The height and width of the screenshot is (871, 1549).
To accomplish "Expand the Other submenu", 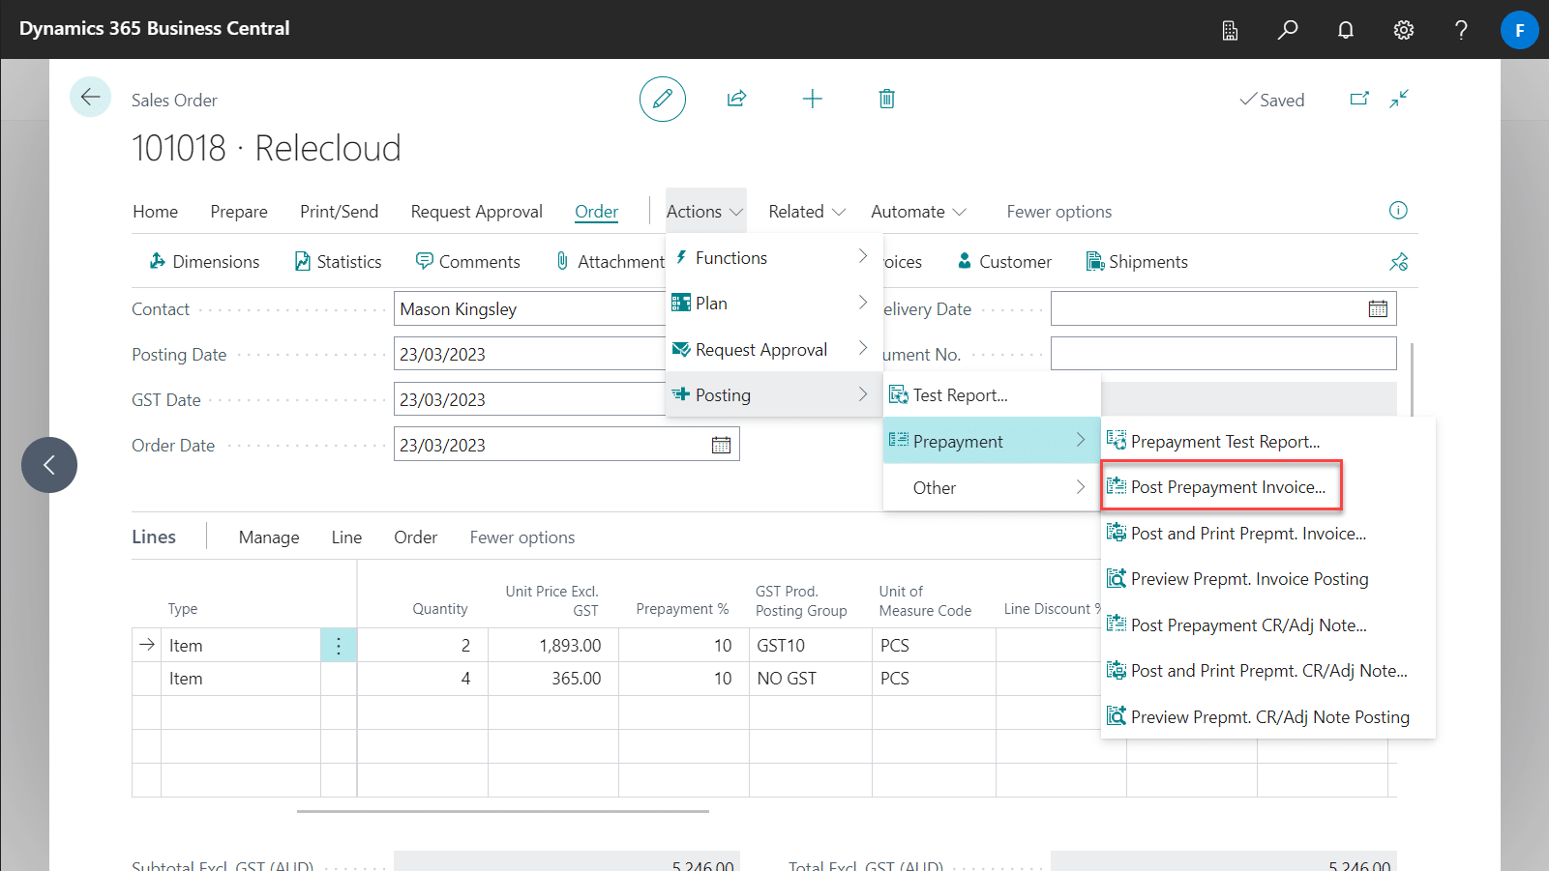I will point(992,487).
